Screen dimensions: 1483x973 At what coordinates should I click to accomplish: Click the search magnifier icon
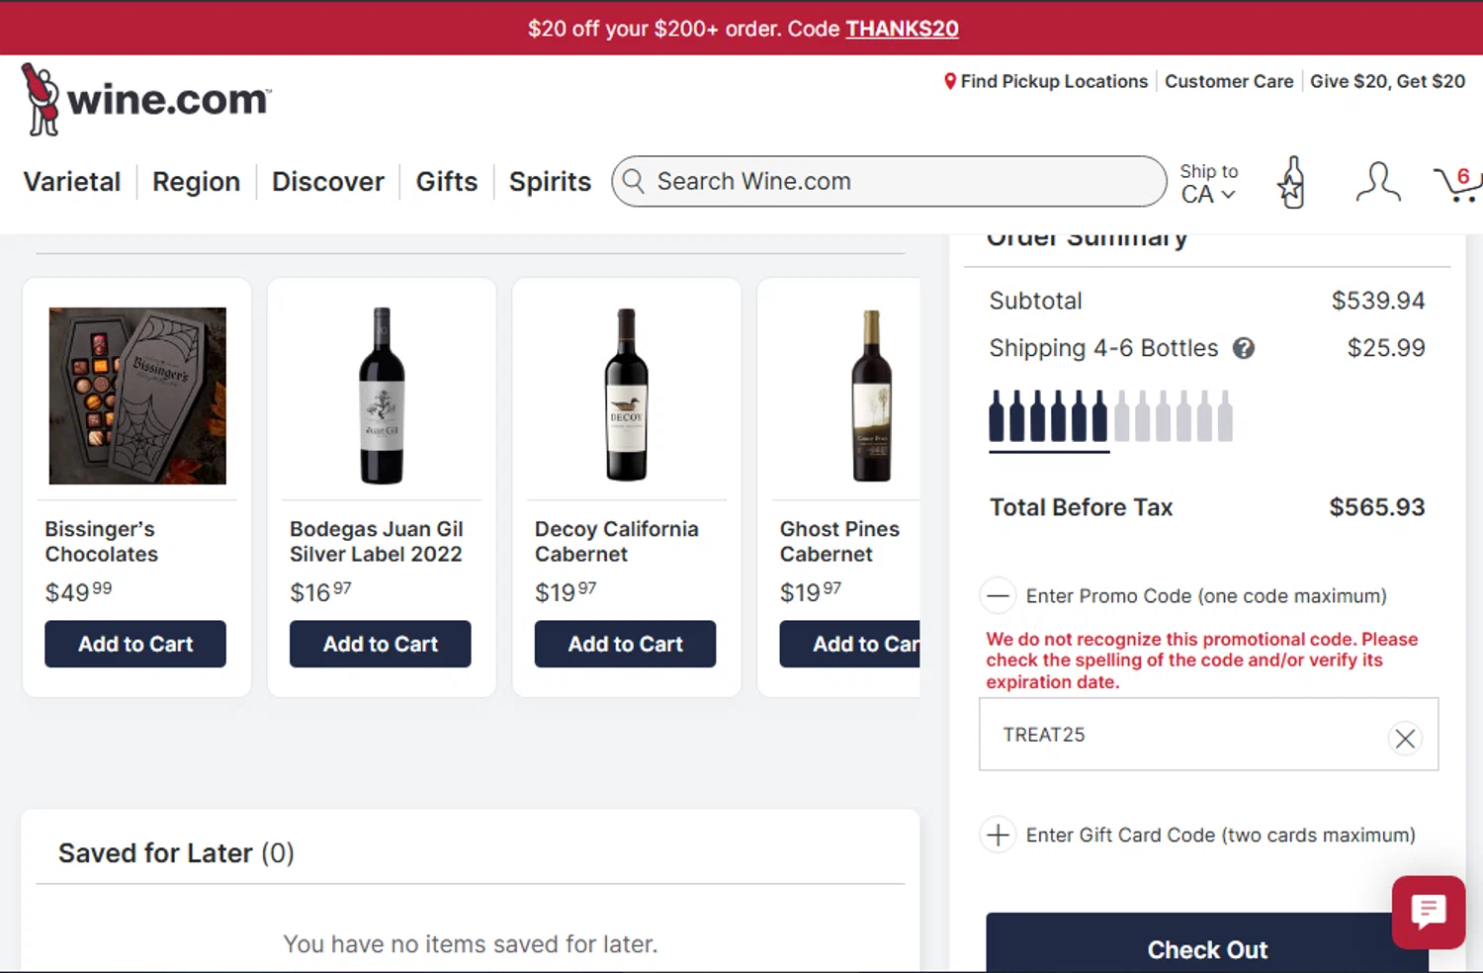[634, 181]
